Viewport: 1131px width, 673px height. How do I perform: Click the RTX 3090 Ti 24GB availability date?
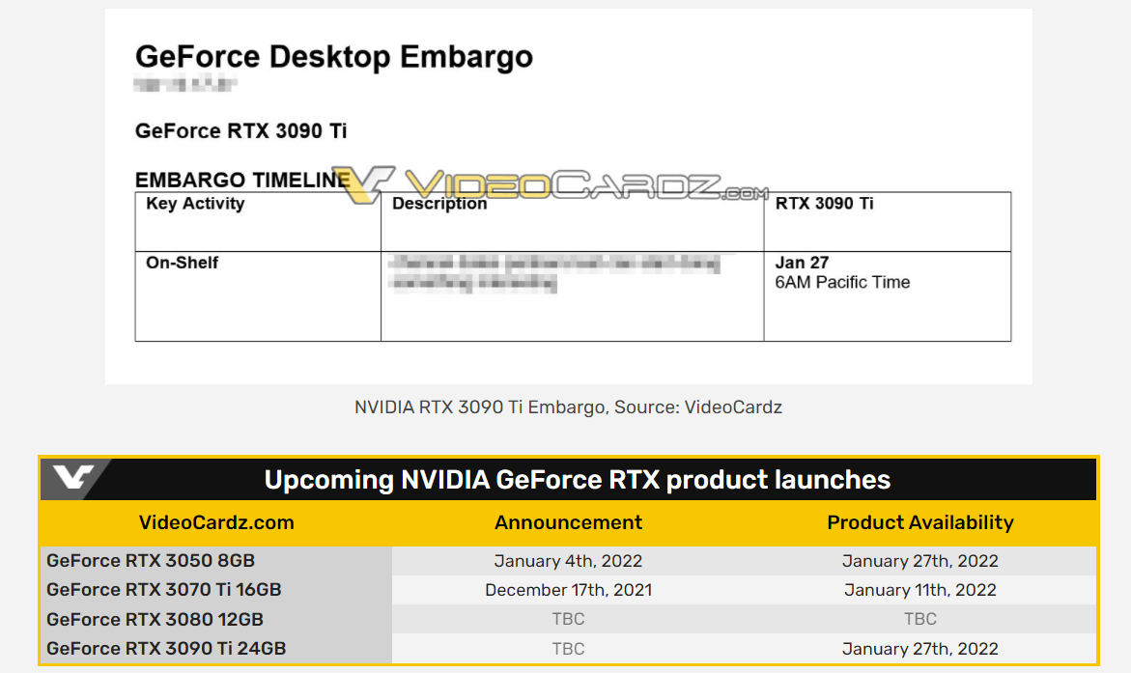pos(919,649)
